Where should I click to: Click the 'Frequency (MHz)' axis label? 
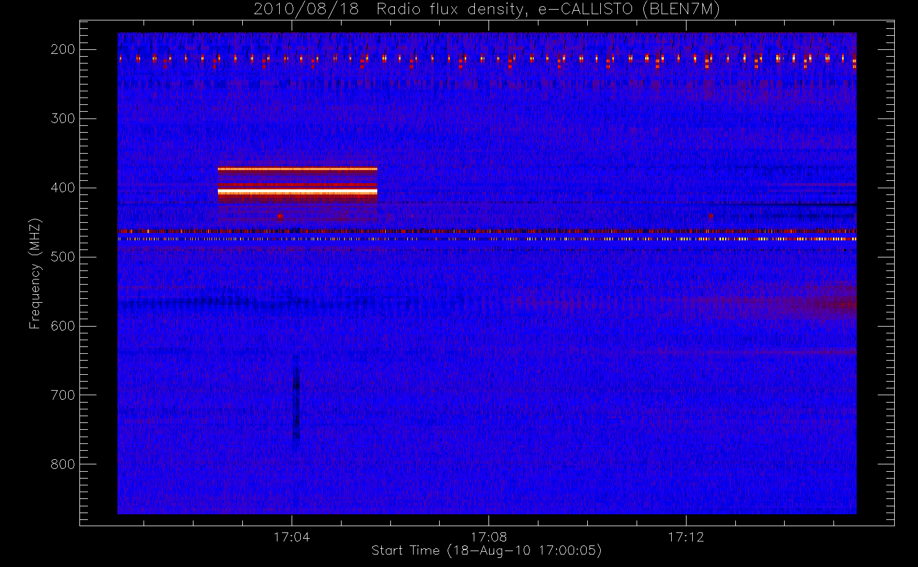(35, 273)
